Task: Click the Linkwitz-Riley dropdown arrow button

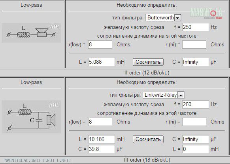Action: (x=181, y=95)
